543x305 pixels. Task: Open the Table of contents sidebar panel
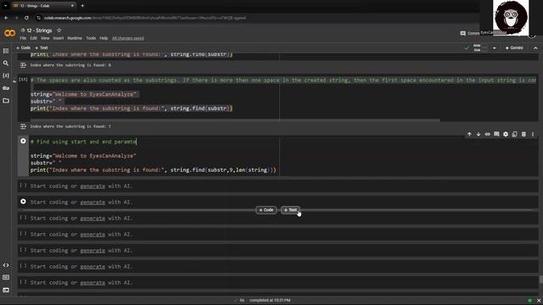pos(6,51)
